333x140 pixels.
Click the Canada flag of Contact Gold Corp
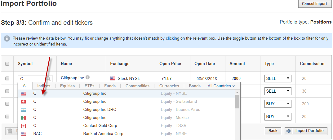click(23, 126)
